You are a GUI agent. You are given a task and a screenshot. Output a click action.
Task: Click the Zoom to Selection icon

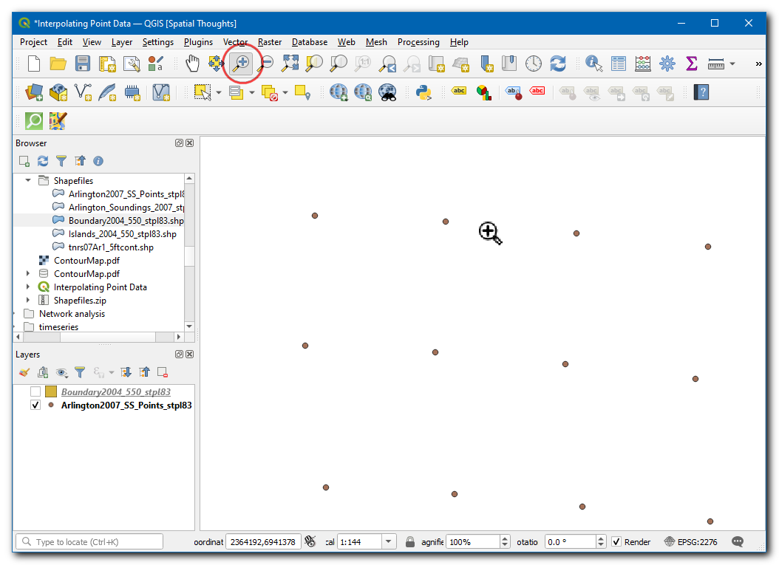[x=314, y=64]
